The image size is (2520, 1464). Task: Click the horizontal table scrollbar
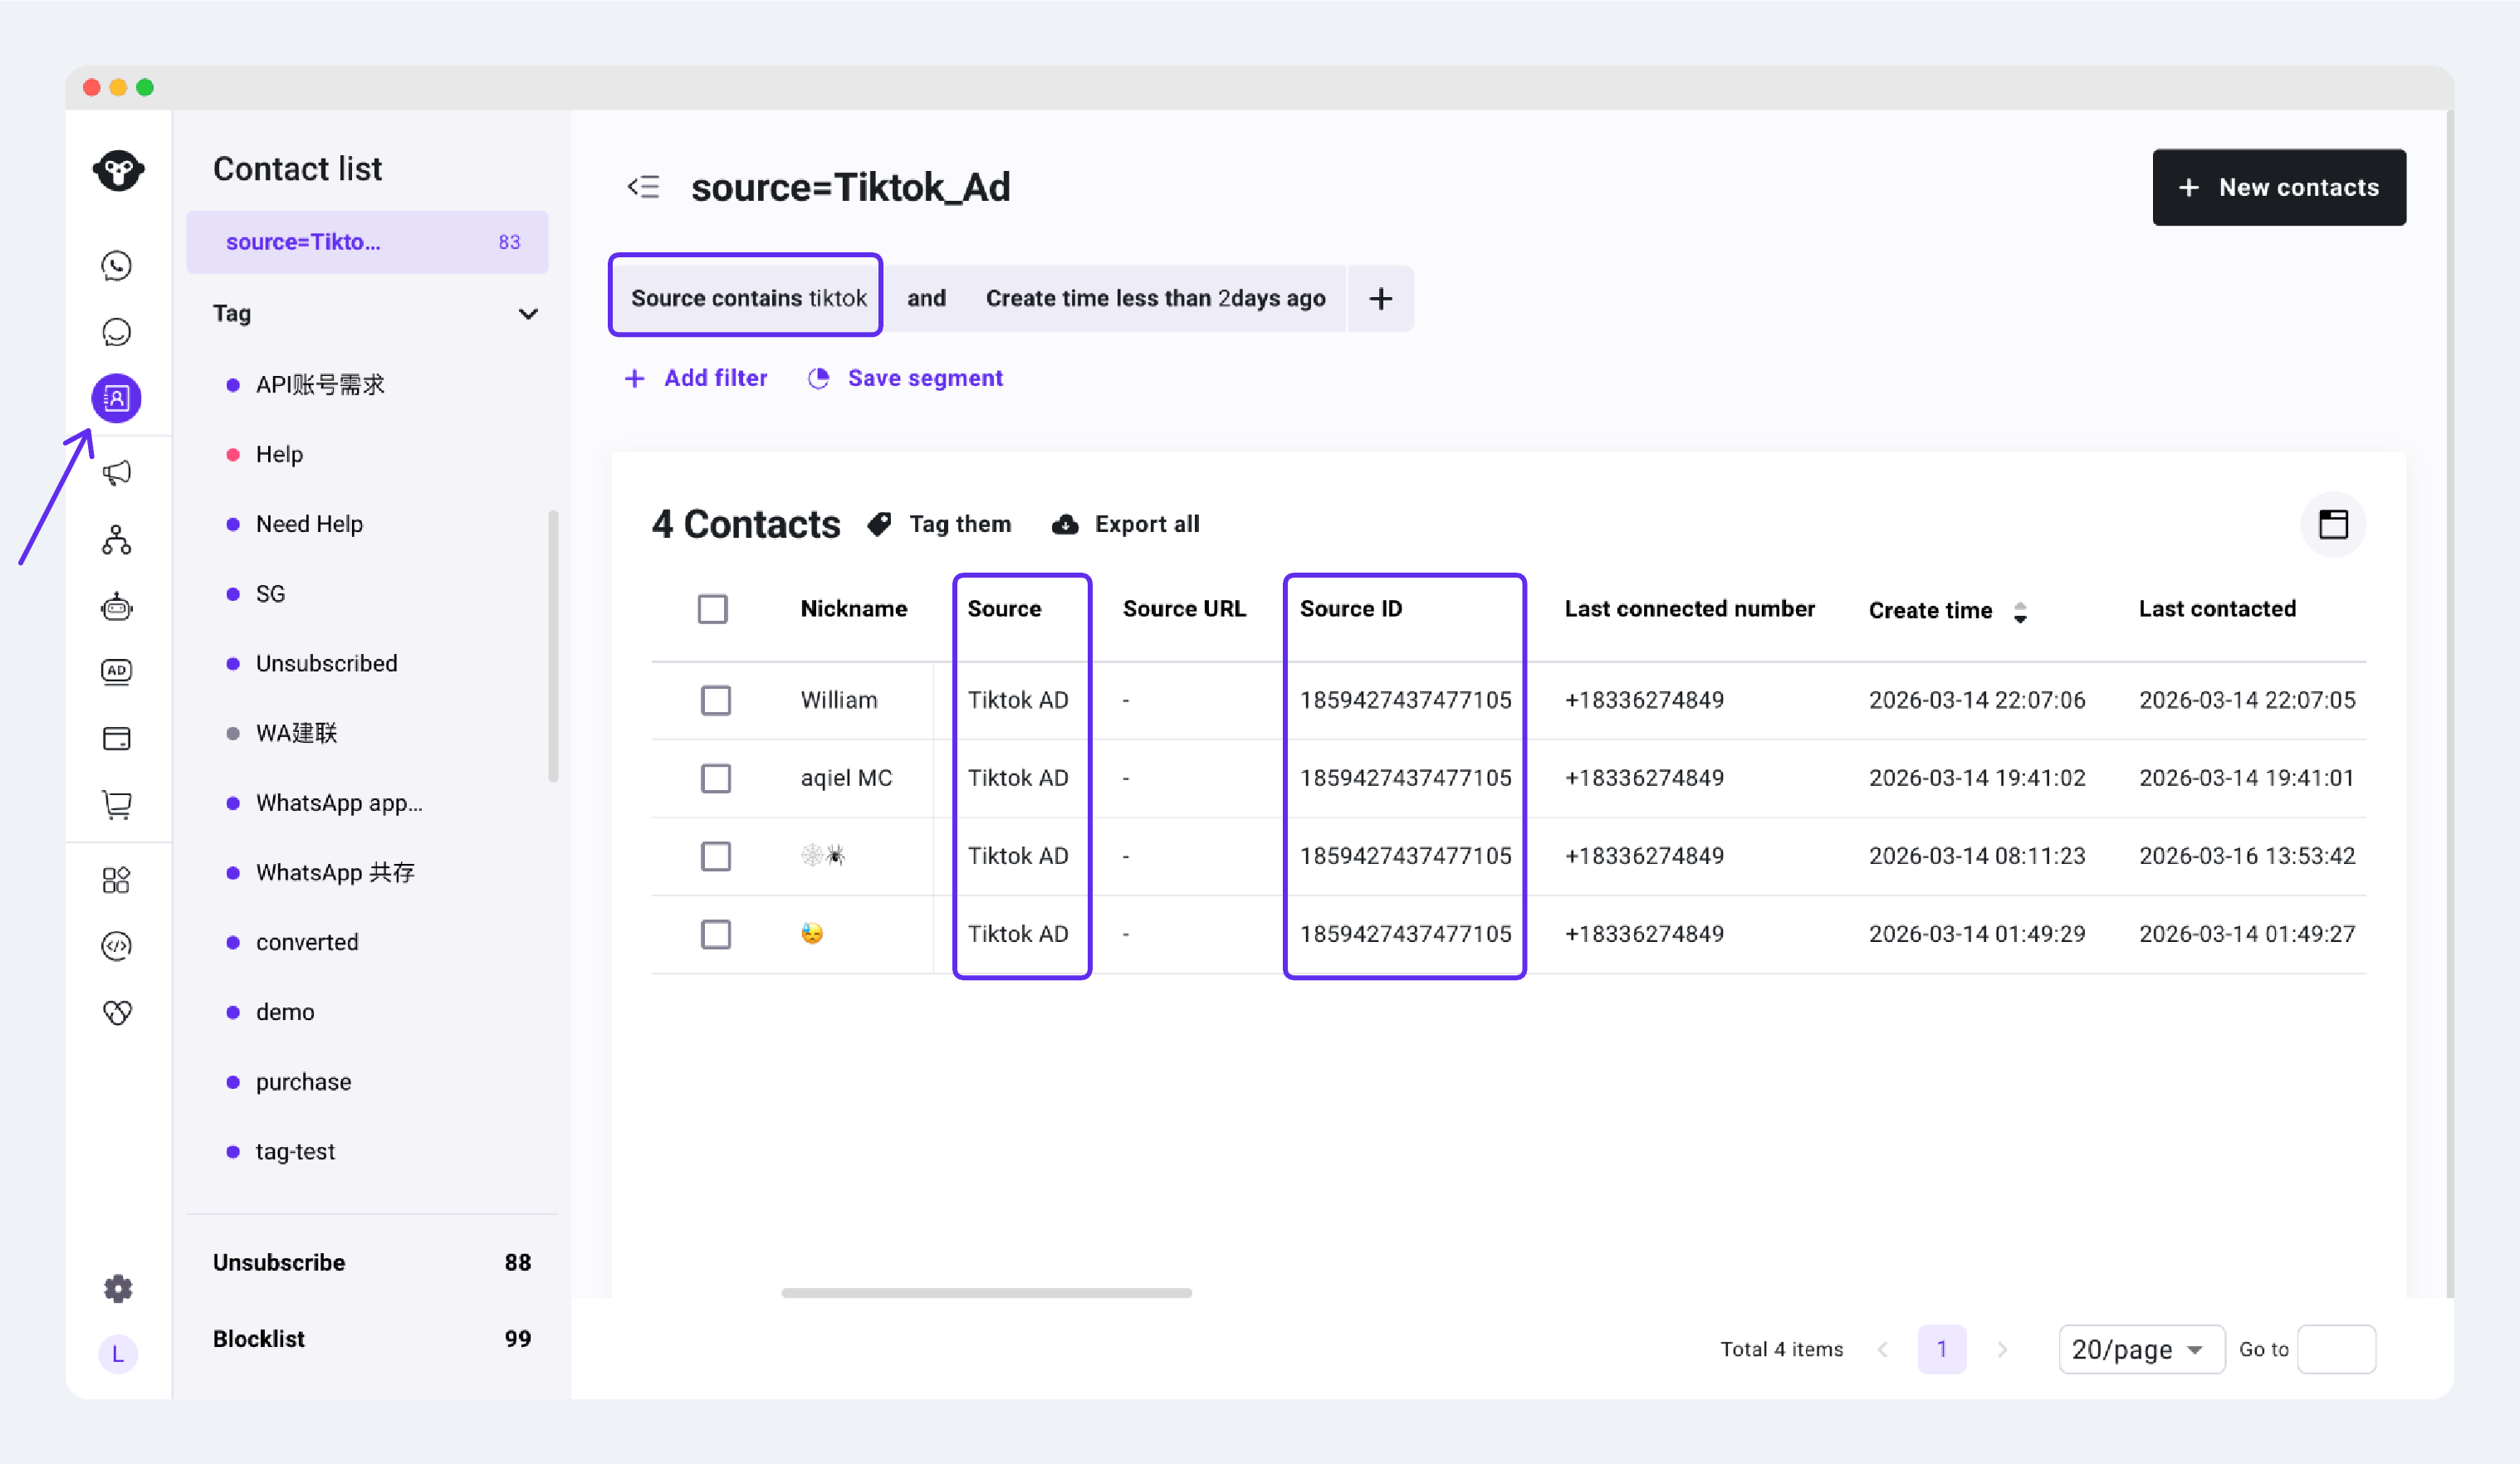point(986,1293)
